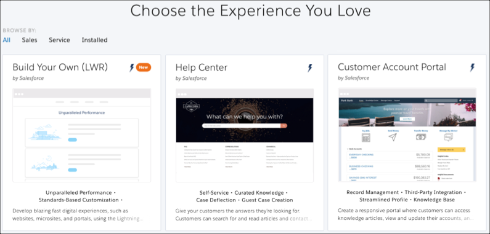The width and height of the screenshot is (490, 234).
Task: Click 'Case Deflection' feature text
Action: pos(216,200)
